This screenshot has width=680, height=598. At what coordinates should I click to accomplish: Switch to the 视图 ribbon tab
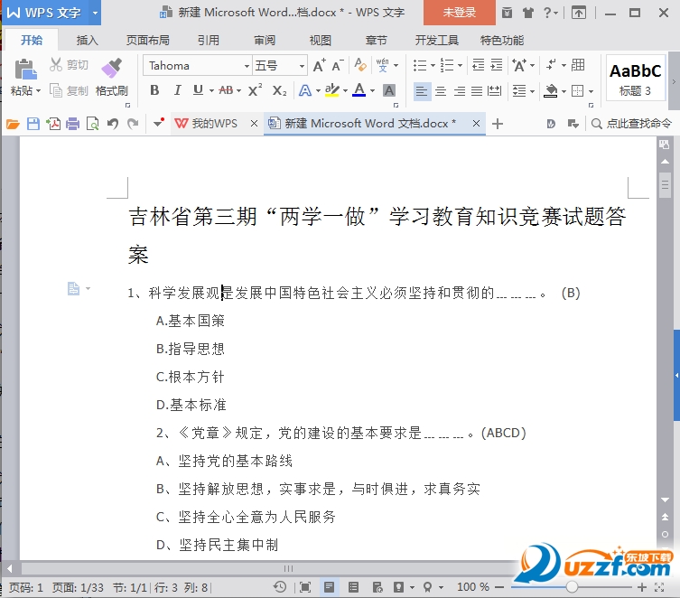click(320, 41)
